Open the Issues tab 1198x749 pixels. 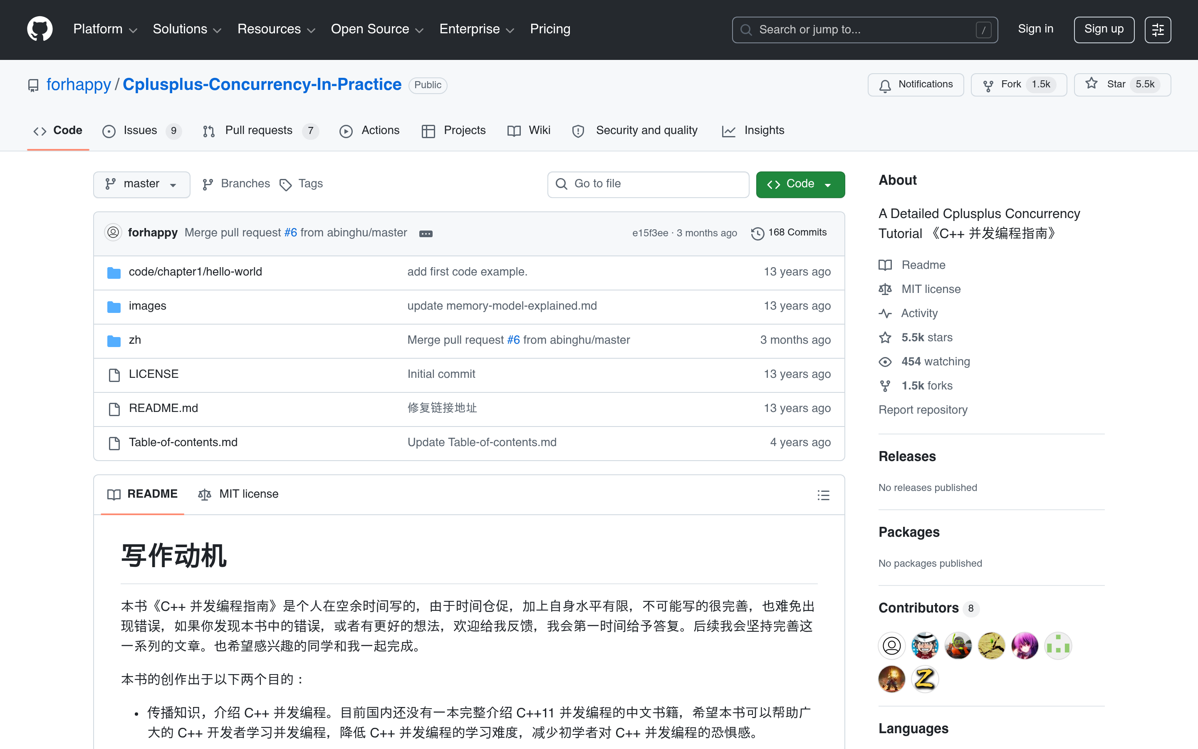[x=141, y=131]
